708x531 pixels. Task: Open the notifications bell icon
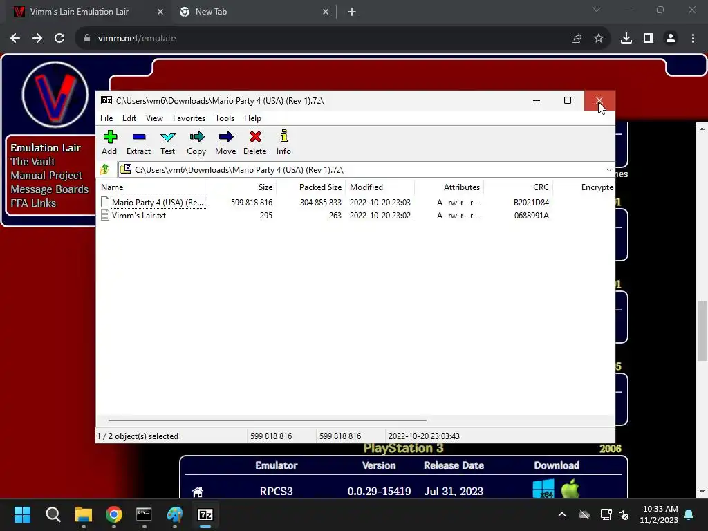689,514
